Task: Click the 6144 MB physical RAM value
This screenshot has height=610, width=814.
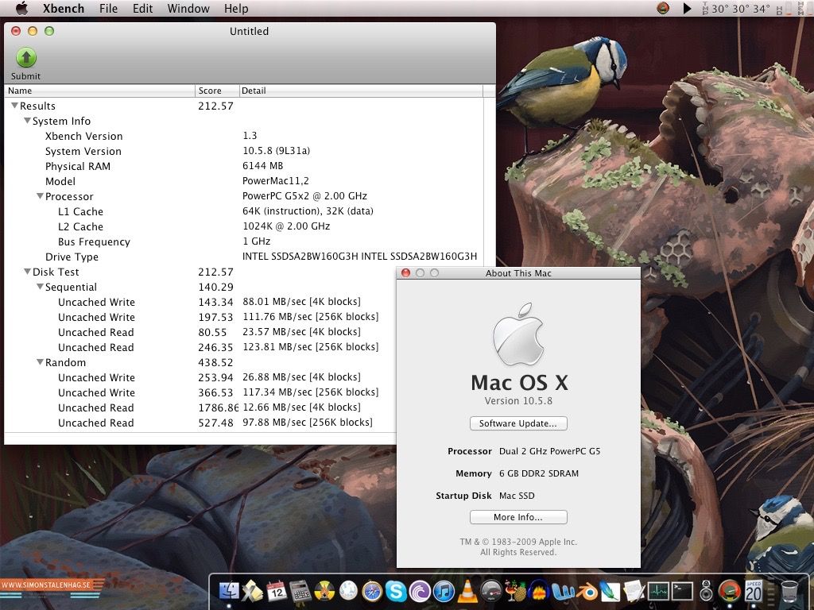Action: 262,165
